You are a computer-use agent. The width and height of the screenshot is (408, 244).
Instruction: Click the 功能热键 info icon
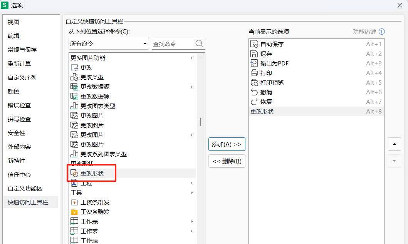[x=382, y=32]
